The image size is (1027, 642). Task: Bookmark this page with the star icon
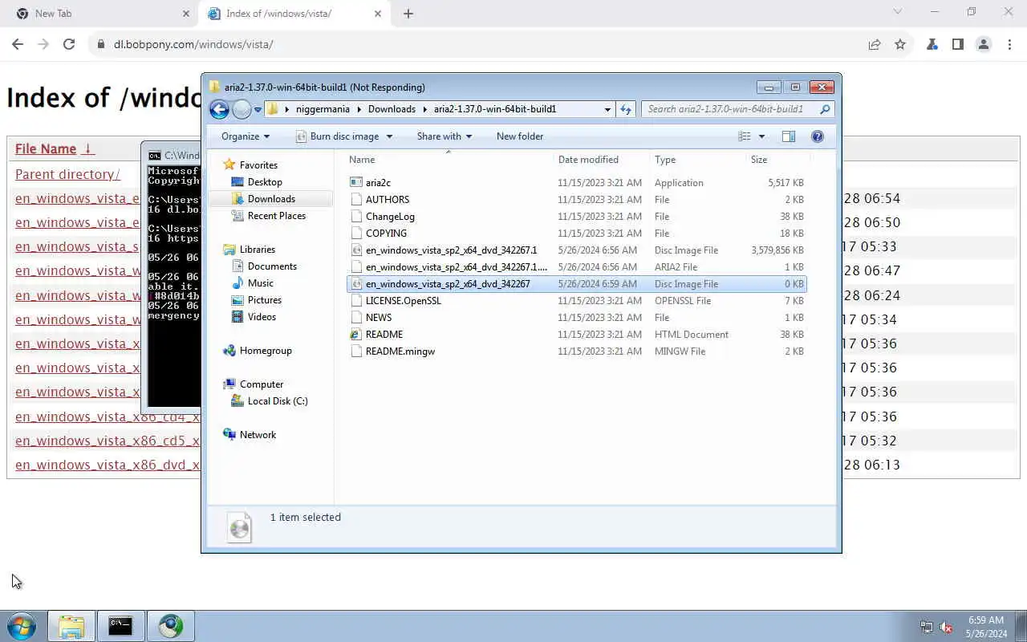pos(900,45)
